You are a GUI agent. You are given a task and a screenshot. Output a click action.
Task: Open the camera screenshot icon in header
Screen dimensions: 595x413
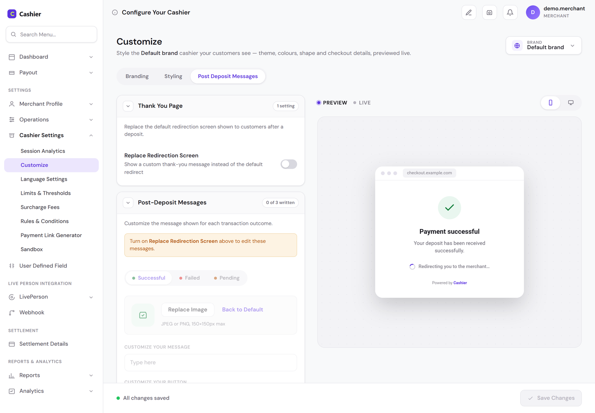click(x=489, y=13)
